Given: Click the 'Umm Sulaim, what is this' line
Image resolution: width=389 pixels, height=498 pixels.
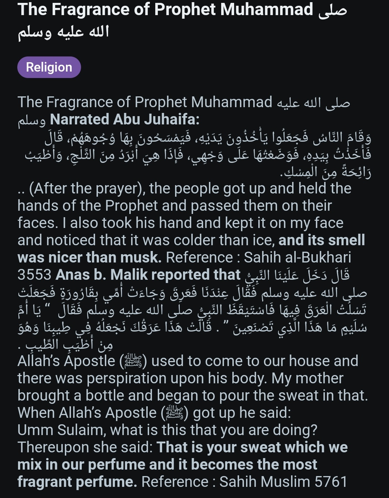Looking at the screenshot, I should pyautogui.click(x=167, y=430).
